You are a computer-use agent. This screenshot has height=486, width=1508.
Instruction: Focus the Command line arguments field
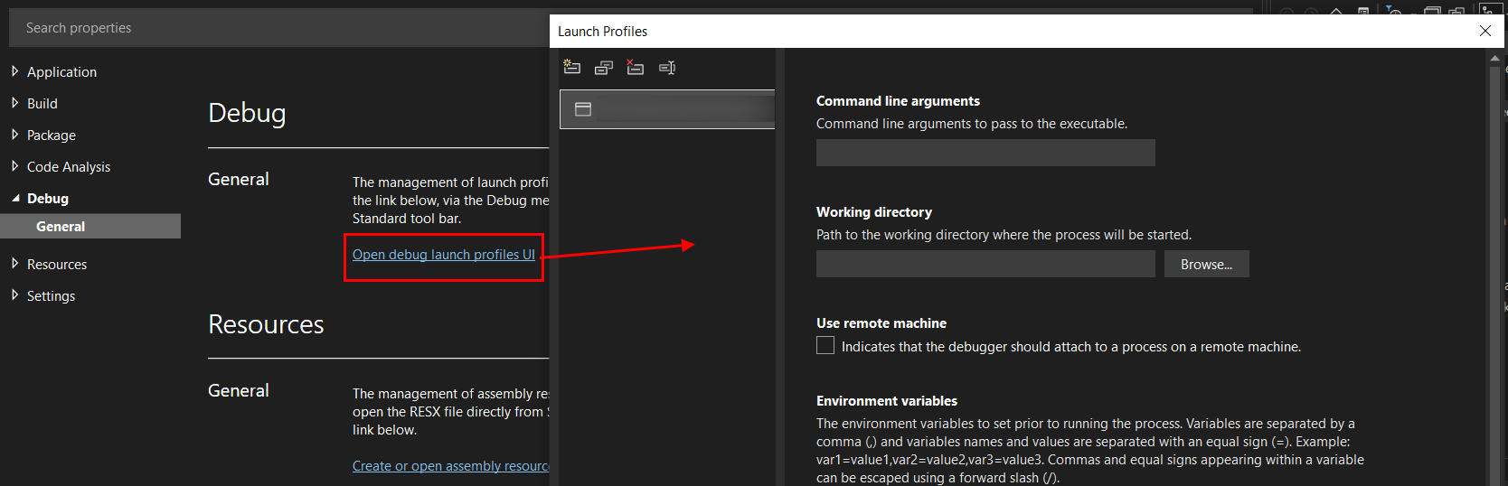[x=985, y=153]
